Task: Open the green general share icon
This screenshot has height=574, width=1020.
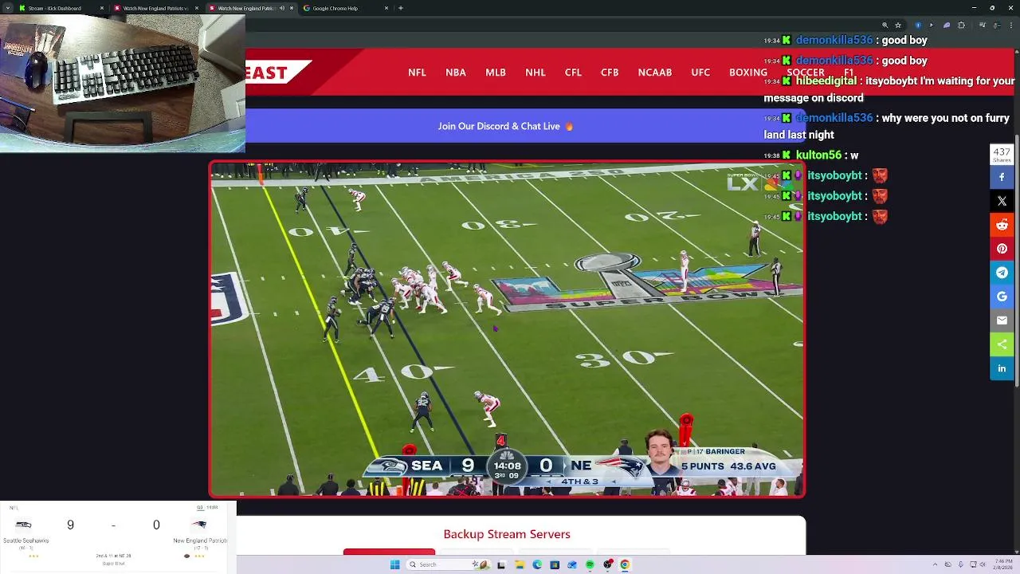Action: pyautogui.click(x=1002, y=344)
